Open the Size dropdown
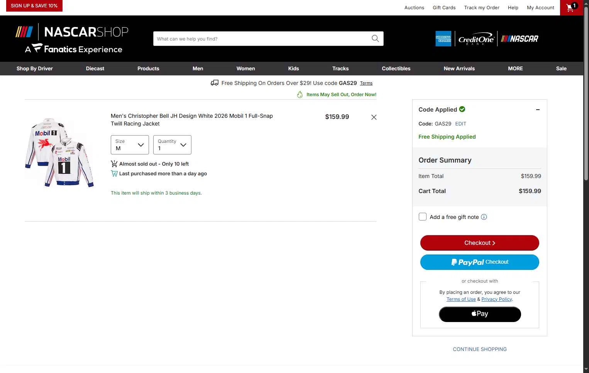Image resolution: width=589 pixels, height=373 pixels. (130, 145)
